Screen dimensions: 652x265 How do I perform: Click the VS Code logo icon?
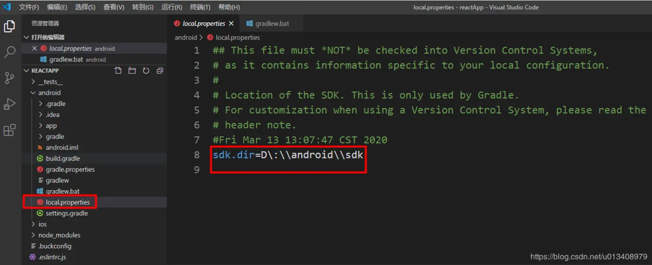click(6, 7)
